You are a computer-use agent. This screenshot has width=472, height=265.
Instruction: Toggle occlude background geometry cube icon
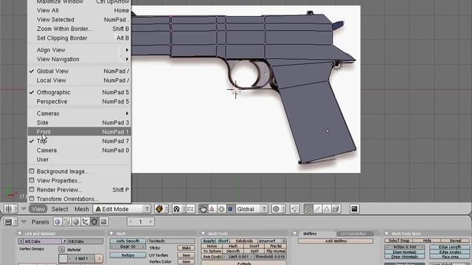(x=336, y=209)
